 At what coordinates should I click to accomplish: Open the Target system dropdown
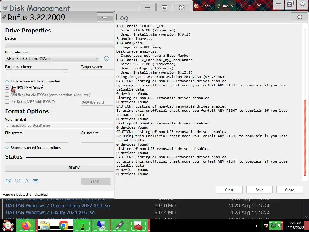pyautogui.click(x=97, y=73)
